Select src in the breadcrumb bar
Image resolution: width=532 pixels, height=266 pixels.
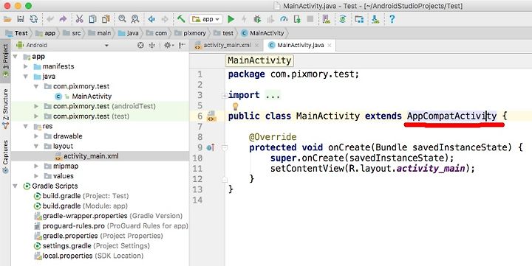[72, 33]
